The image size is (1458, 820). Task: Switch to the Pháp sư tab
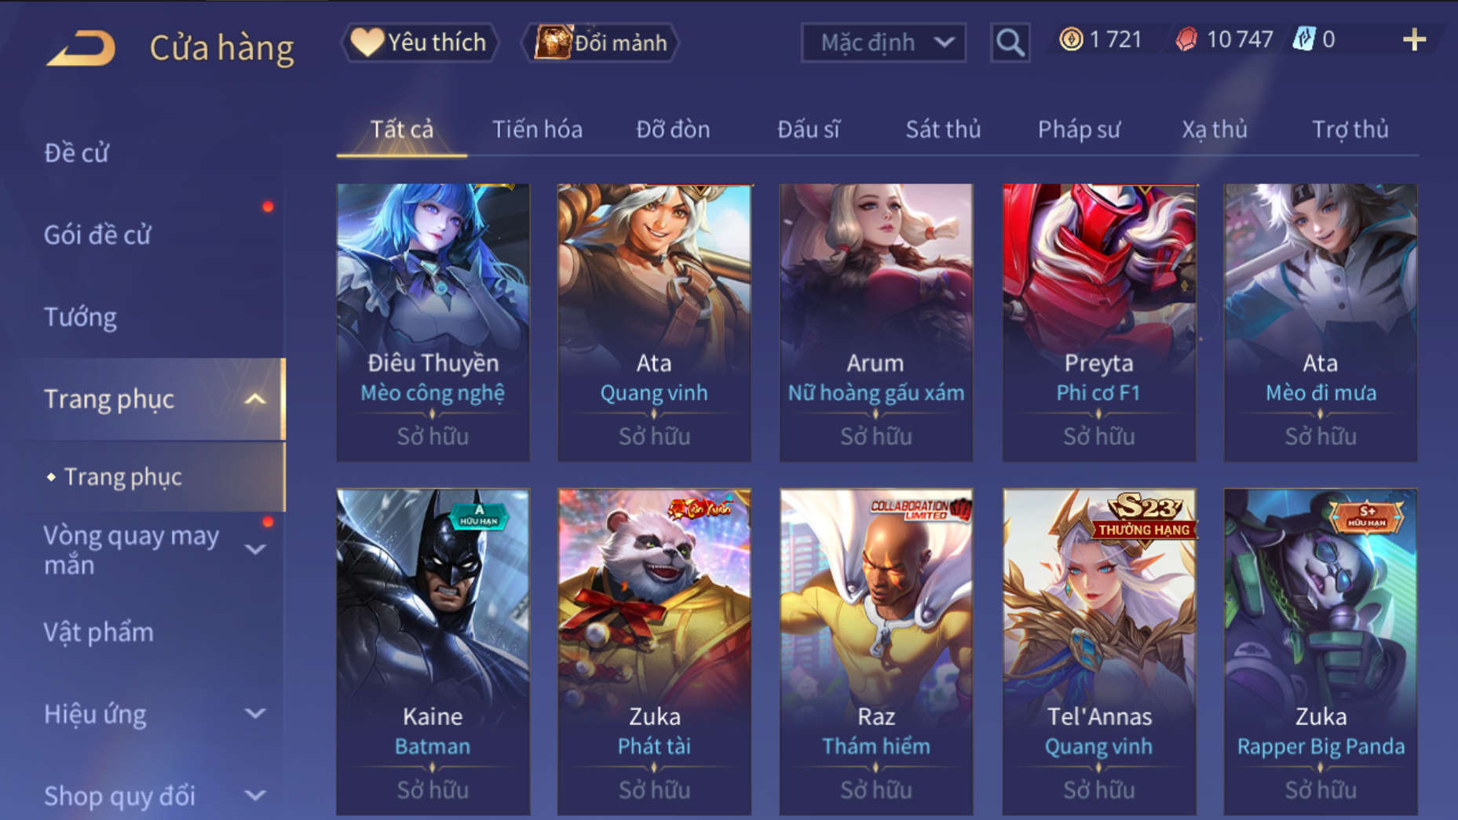tap(1079, 129)
